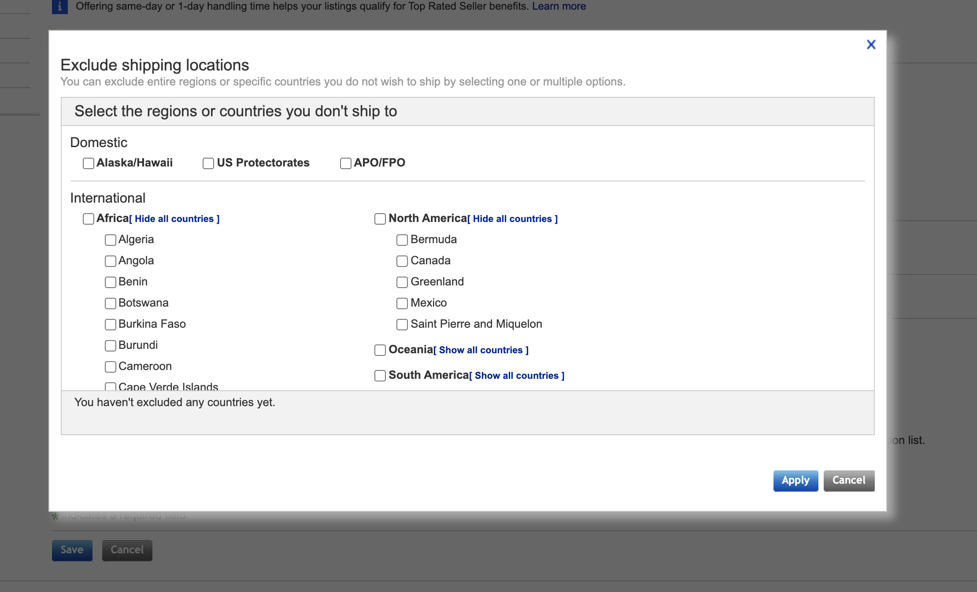Close the Exclude shipping locations dialog
This screenshot has height=592, width=977.
point(871,44)
